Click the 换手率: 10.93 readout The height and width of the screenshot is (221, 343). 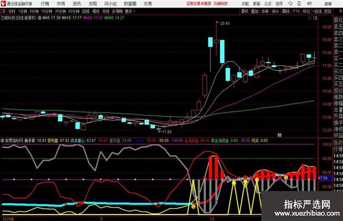pos(36,140)
